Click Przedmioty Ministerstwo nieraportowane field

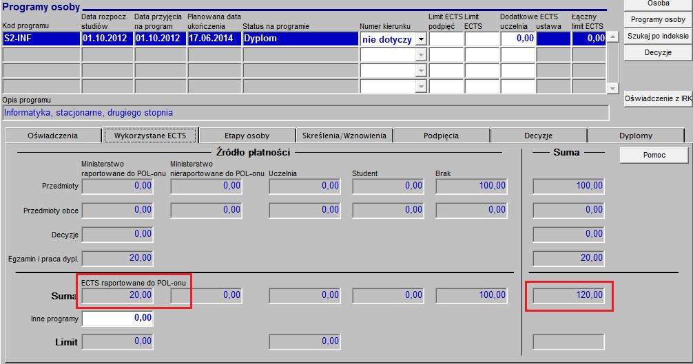206,186
